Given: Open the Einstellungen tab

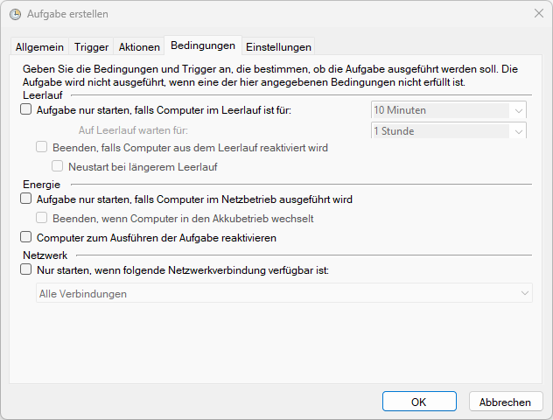Looking at the screenshot, I should pyautogui.click(x=278, y=47).
